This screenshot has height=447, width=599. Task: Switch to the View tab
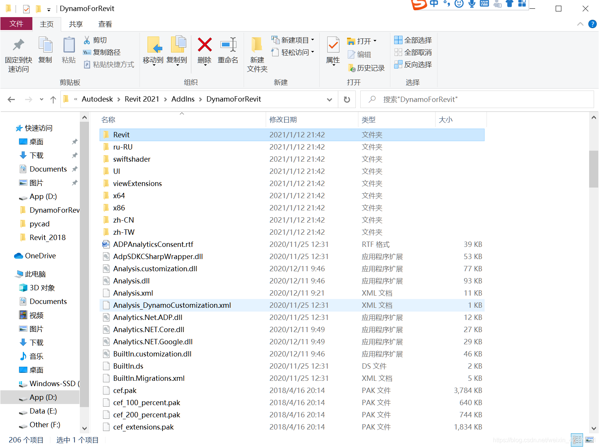point(105,24)
